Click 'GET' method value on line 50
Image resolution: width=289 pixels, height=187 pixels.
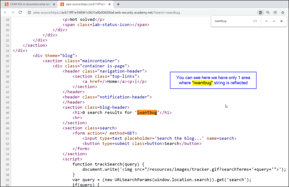coord(131,133)
